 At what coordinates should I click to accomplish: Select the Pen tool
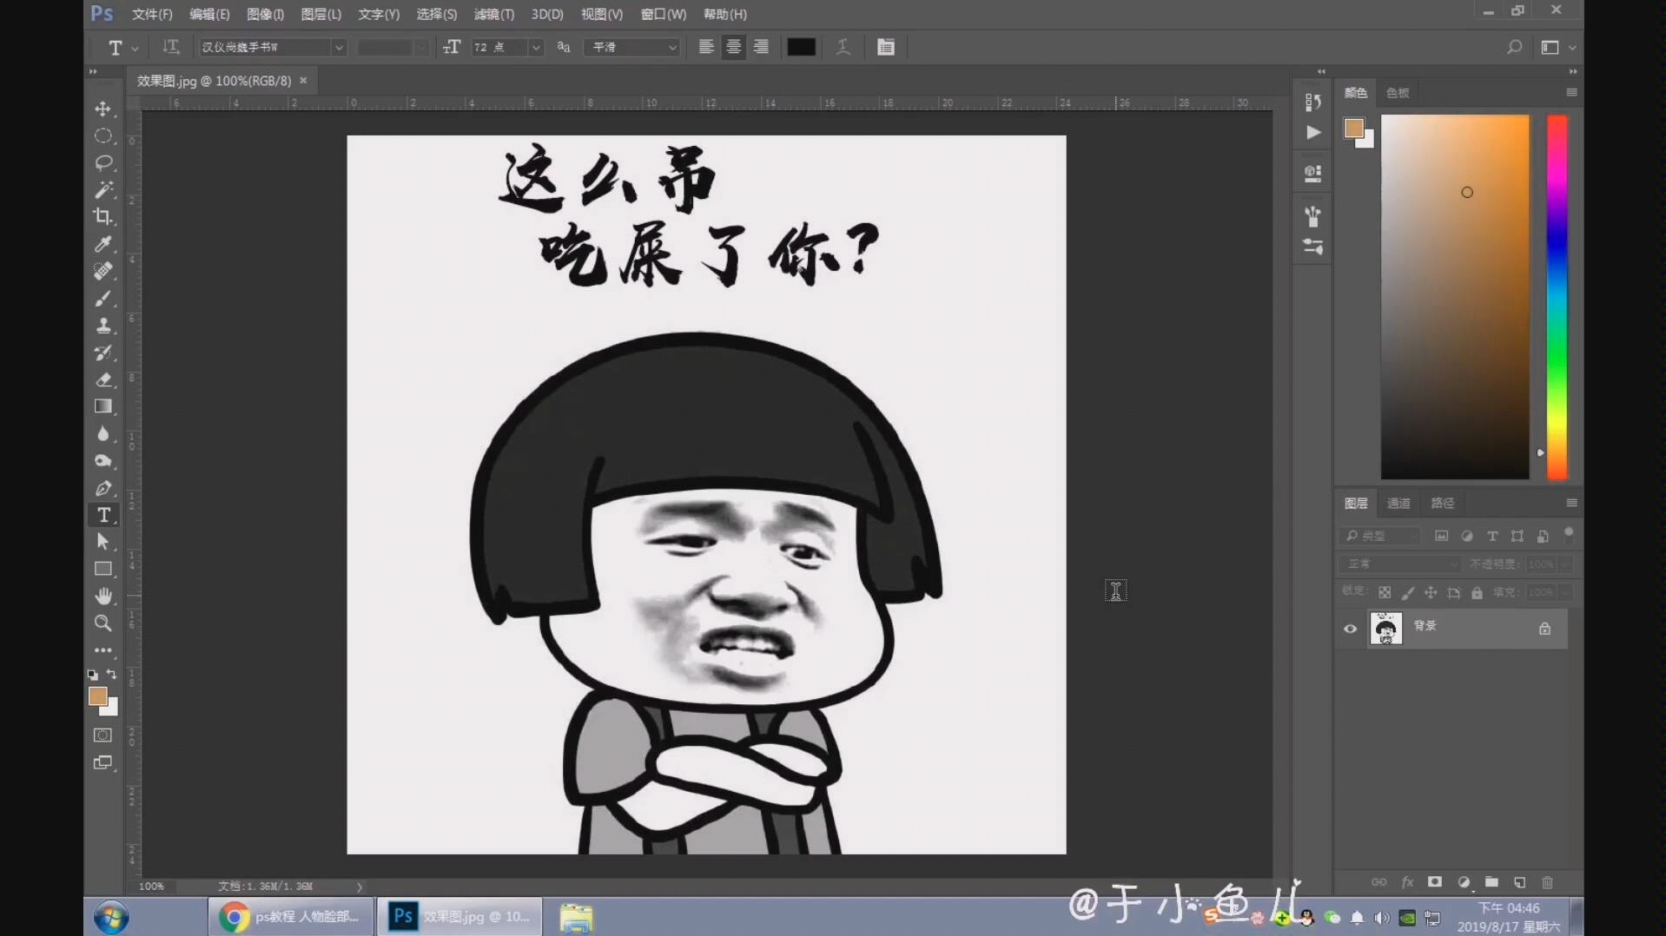(x=103, y=488)
